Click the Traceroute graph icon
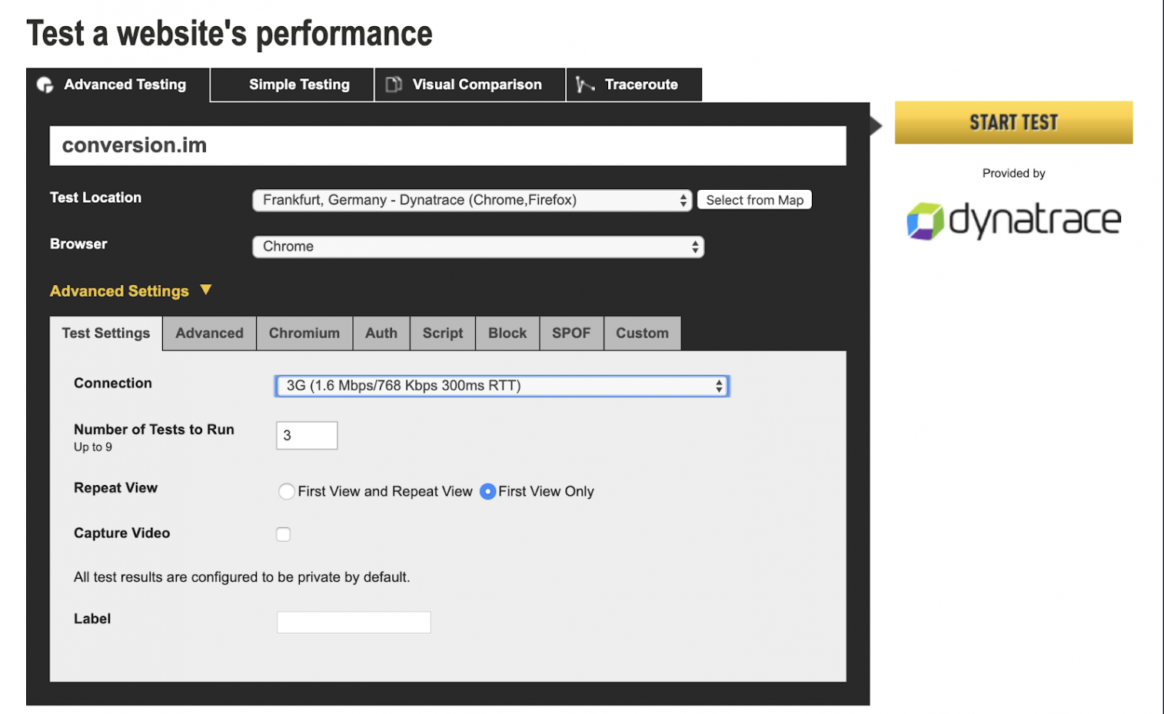This screenshot has height=714, width=1164. click(x=585, y=85)
